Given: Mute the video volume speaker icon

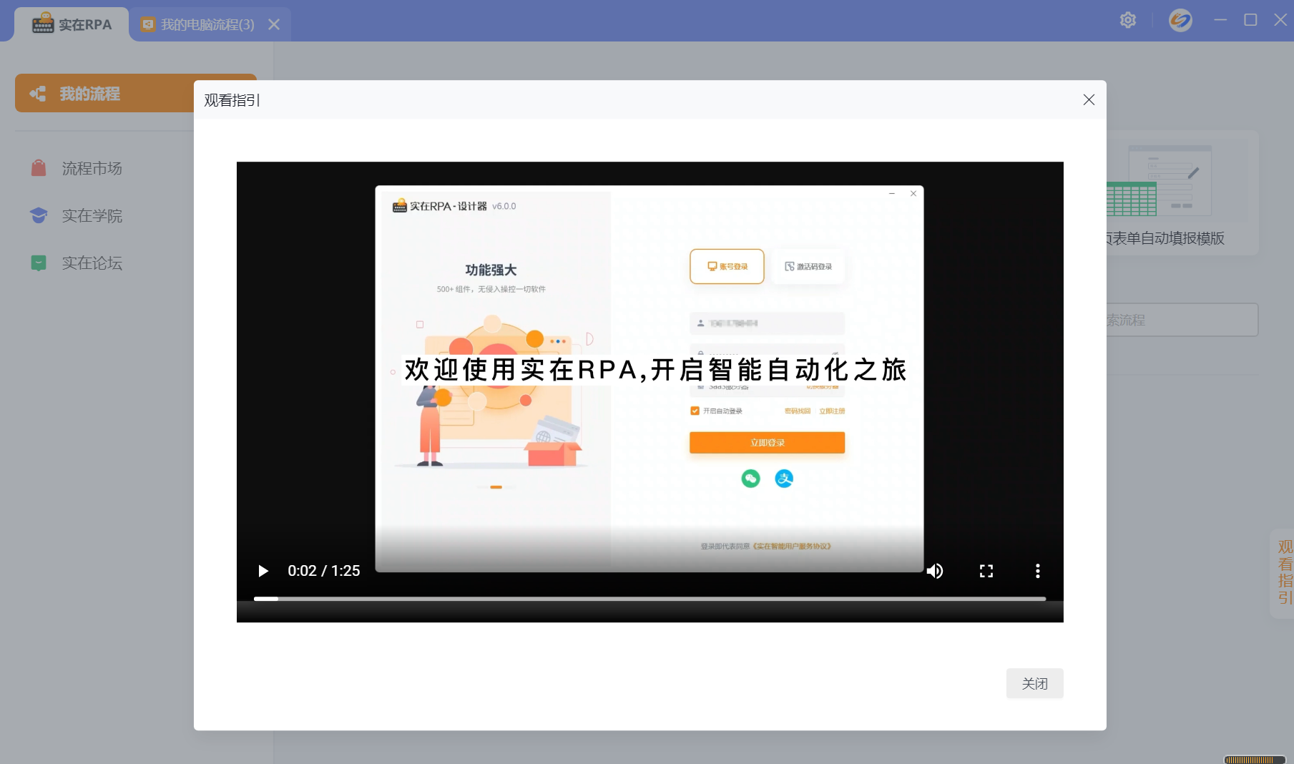Looking at the screenshot, I should click(x=935, y=571).
